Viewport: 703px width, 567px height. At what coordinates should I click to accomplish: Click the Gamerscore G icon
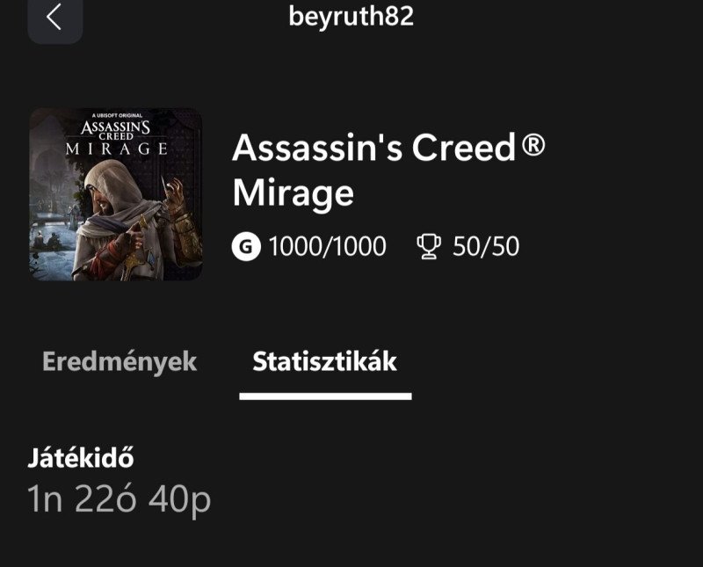[x=246, y=247]
